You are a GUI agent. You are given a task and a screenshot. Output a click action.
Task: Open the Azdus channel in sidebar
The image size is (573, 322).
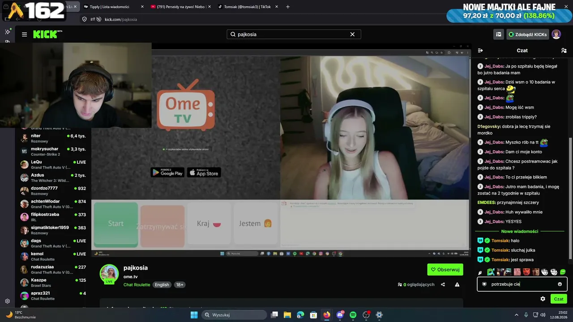click(54, 178)
